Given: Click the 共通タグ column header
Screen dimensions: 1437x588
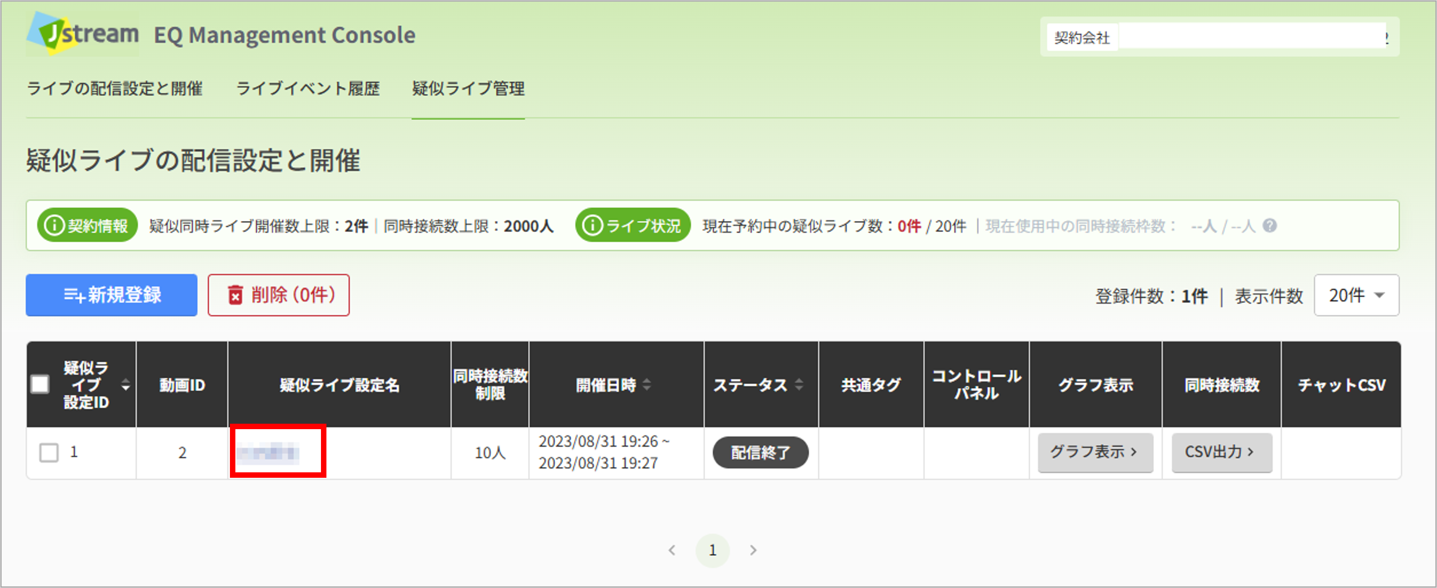Looking at the screenshot, I should click(x=871, y=385).
